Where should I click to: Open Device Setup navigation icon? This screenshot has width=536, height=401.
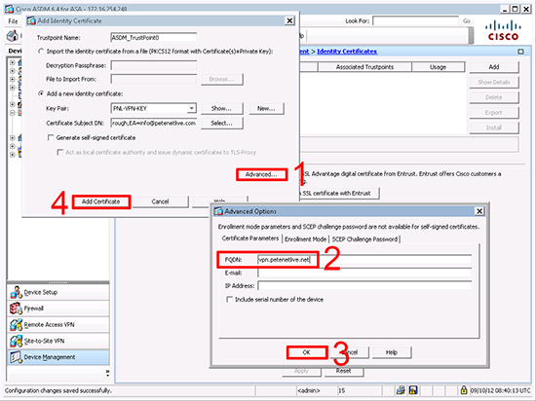point(16,292)
